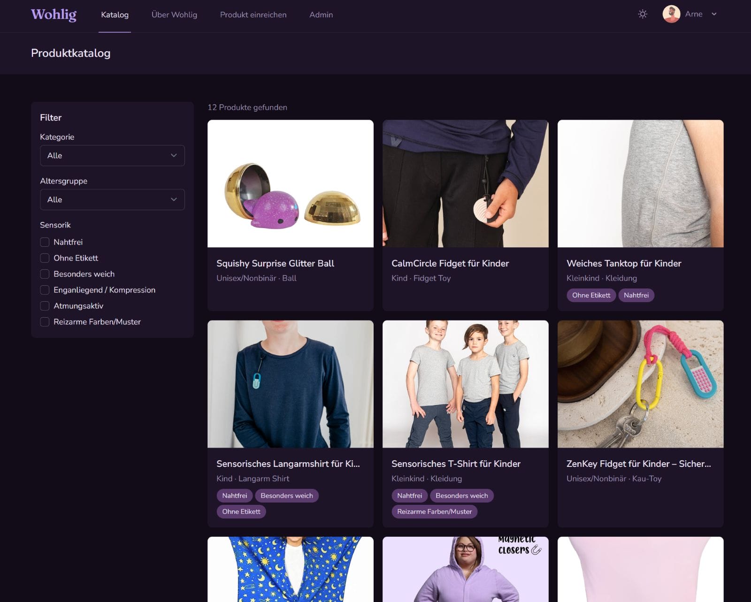Click Arne's profile avatar
751x602 pixels.
pyautogui.click(x=671, y=14)
